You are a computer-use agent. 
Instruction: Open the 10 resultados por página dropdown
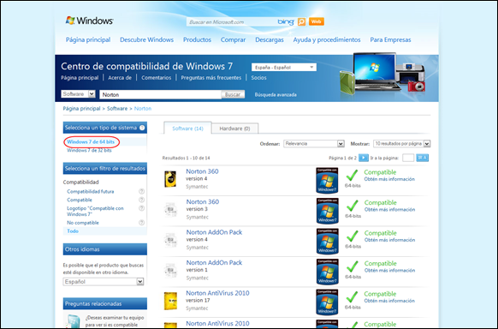[x=402, y=144]
